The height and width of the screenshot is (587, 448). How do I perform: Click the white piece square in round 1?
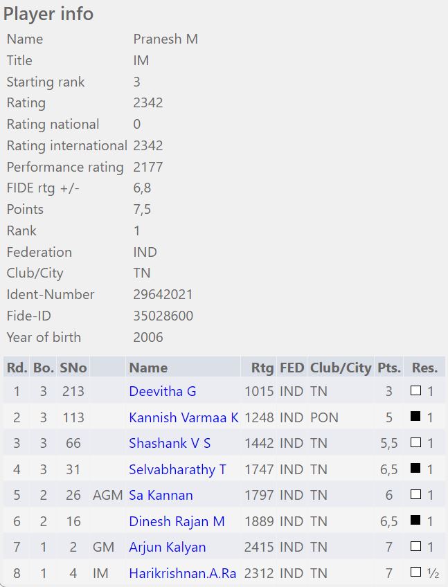tap(415, 391)
